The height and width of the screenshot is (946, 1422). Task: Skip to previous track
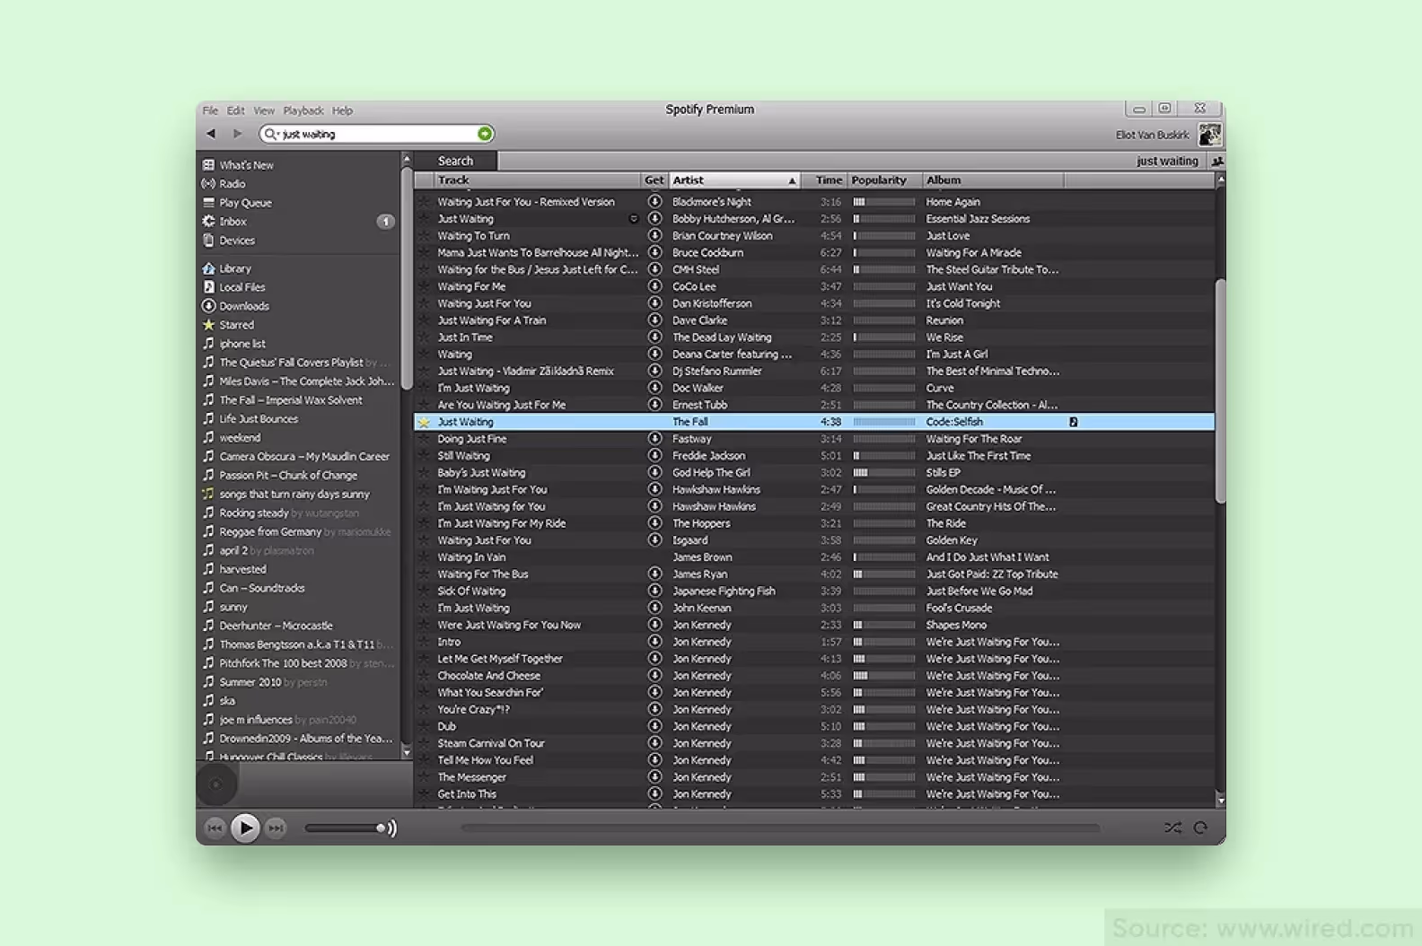tap(215, 828)
